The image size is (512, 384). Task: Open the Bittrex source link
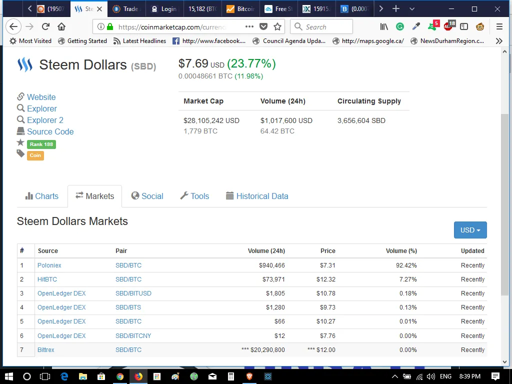tap(45, 350)
